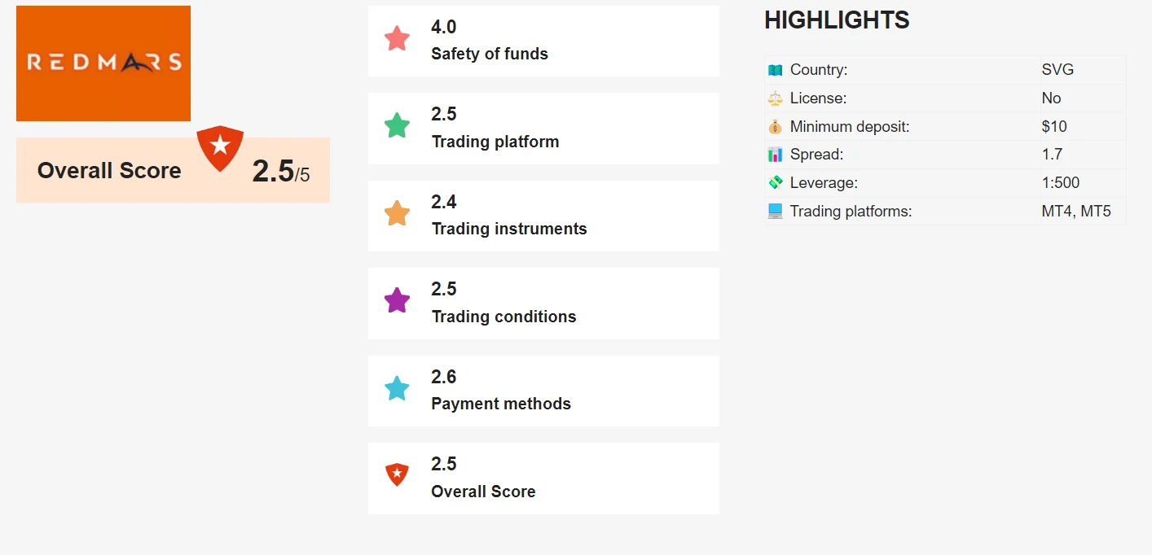Click the red Safety of funds star

(397, 38)
